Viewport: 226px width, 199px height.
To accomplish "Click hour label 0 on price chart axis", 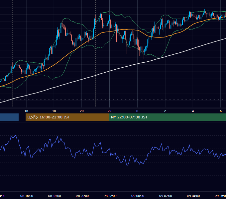I will click(137, 111).
